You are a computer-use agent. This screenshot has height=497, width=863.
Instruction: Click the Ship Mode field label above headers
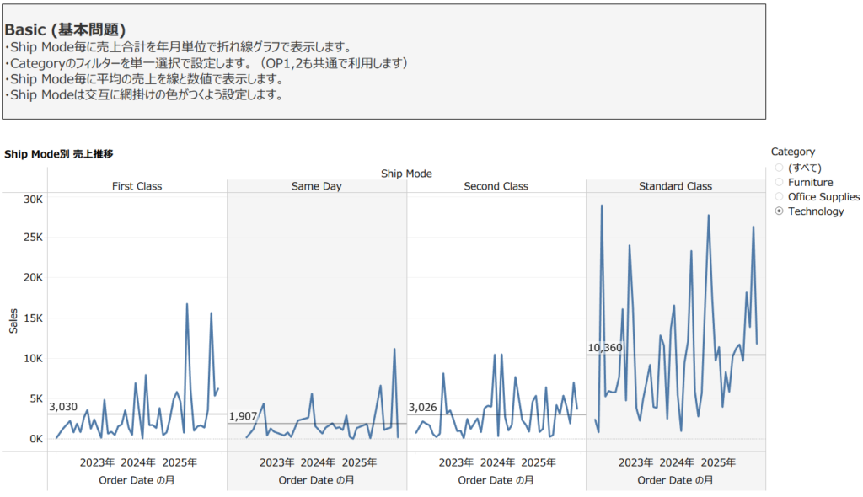[x=406, y=174]
